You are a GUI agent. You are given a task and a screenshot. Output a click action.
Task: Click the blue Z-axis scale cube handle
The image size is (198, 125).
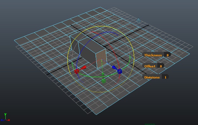click(x=119, y=71)
